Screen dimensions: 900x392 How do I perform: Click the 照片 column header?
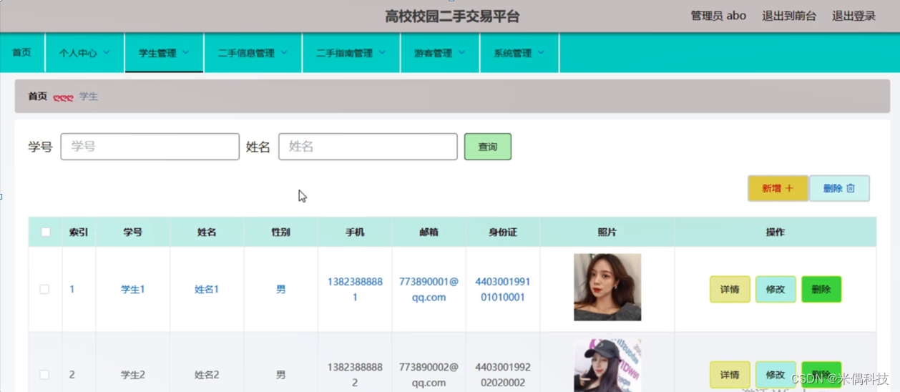[607, 232]
